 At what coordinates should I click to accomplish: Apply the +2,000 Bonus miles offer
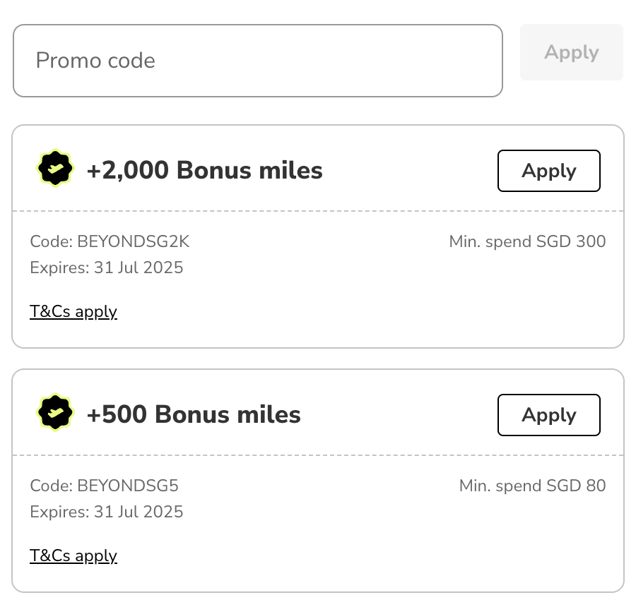[548, 171]
